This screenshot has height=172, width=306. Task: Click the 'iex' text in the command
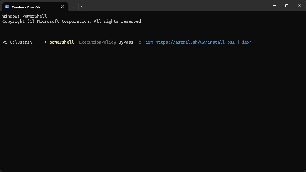tap(246, 42)
